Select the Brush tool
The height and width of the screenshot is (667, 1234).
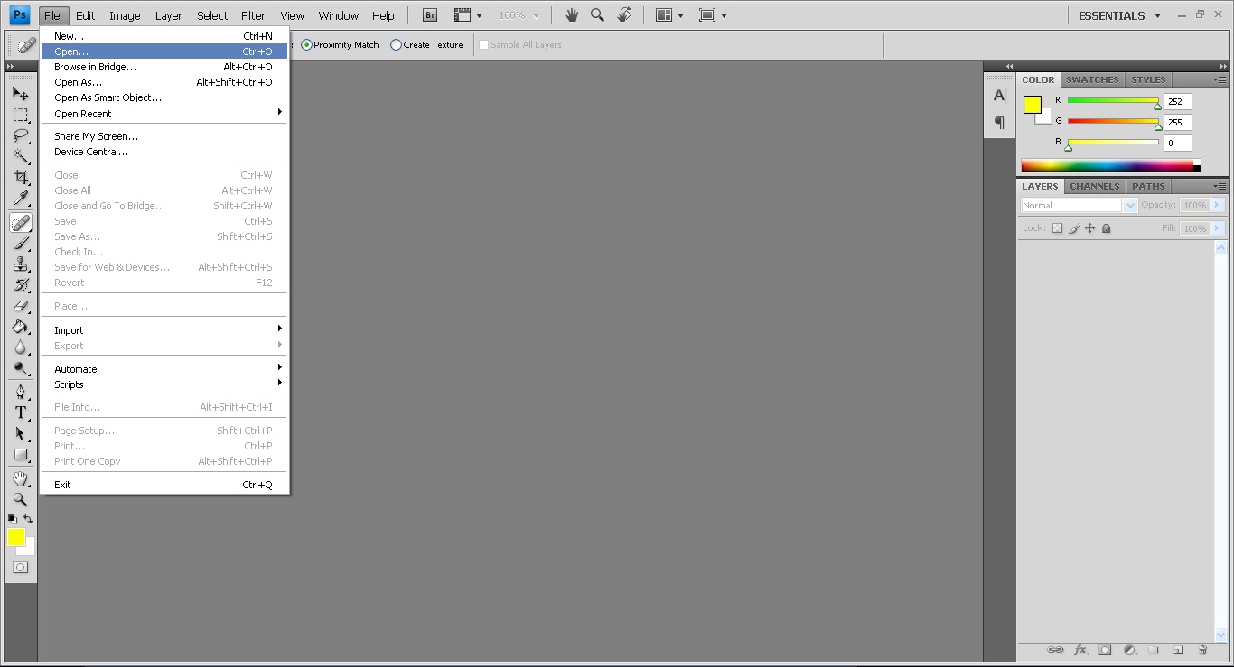[20, 243]
